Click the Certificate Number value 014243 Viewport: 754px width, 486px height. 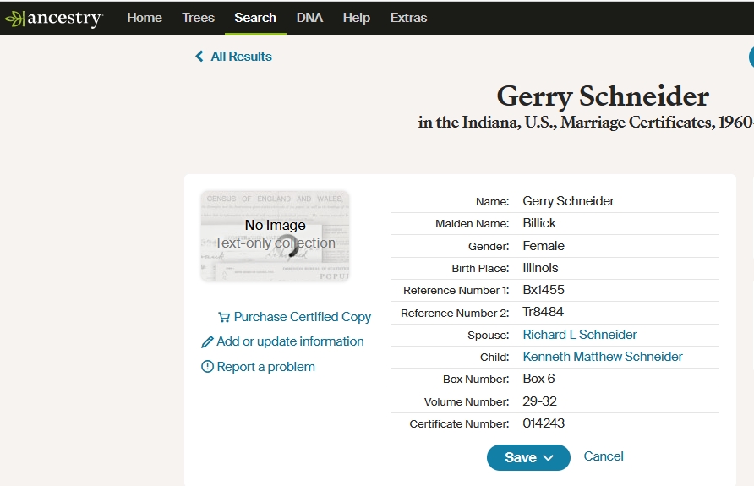click(544, 423)
